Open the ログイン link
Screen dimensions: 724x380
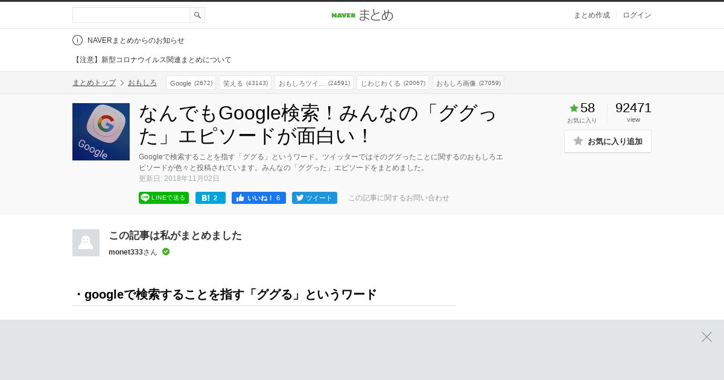(x=637, y=15)
